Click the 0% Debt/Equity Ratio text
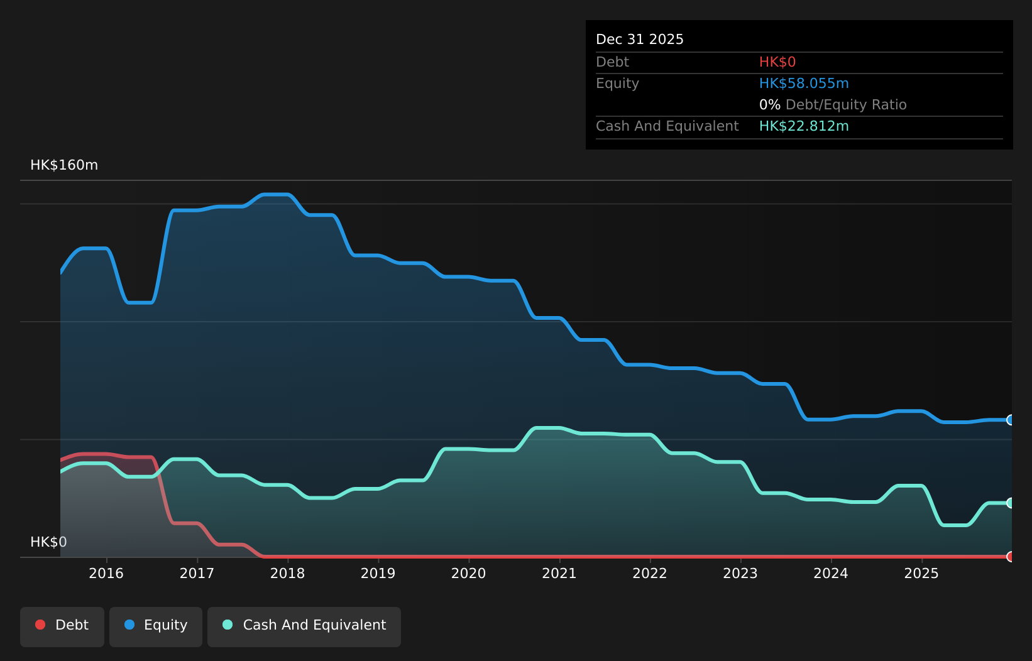This screenshot has width=1032, height=661. pyautogui.click(x=833, y=105)
